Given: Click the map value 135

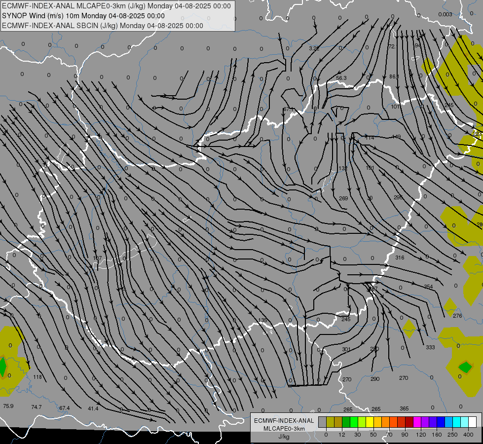Looking at the screenshot, I should coord(262,320).
